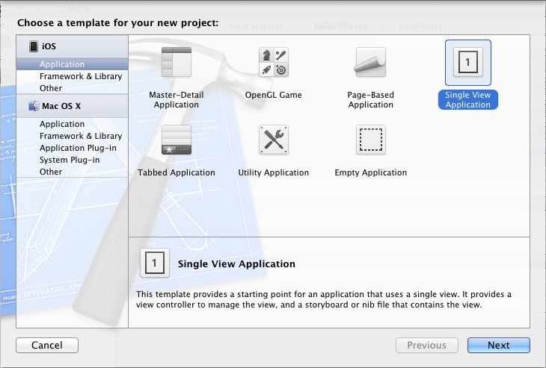Pick the Page-Based Application template icon
Screen dimensions: 546x368
[370, 62]
